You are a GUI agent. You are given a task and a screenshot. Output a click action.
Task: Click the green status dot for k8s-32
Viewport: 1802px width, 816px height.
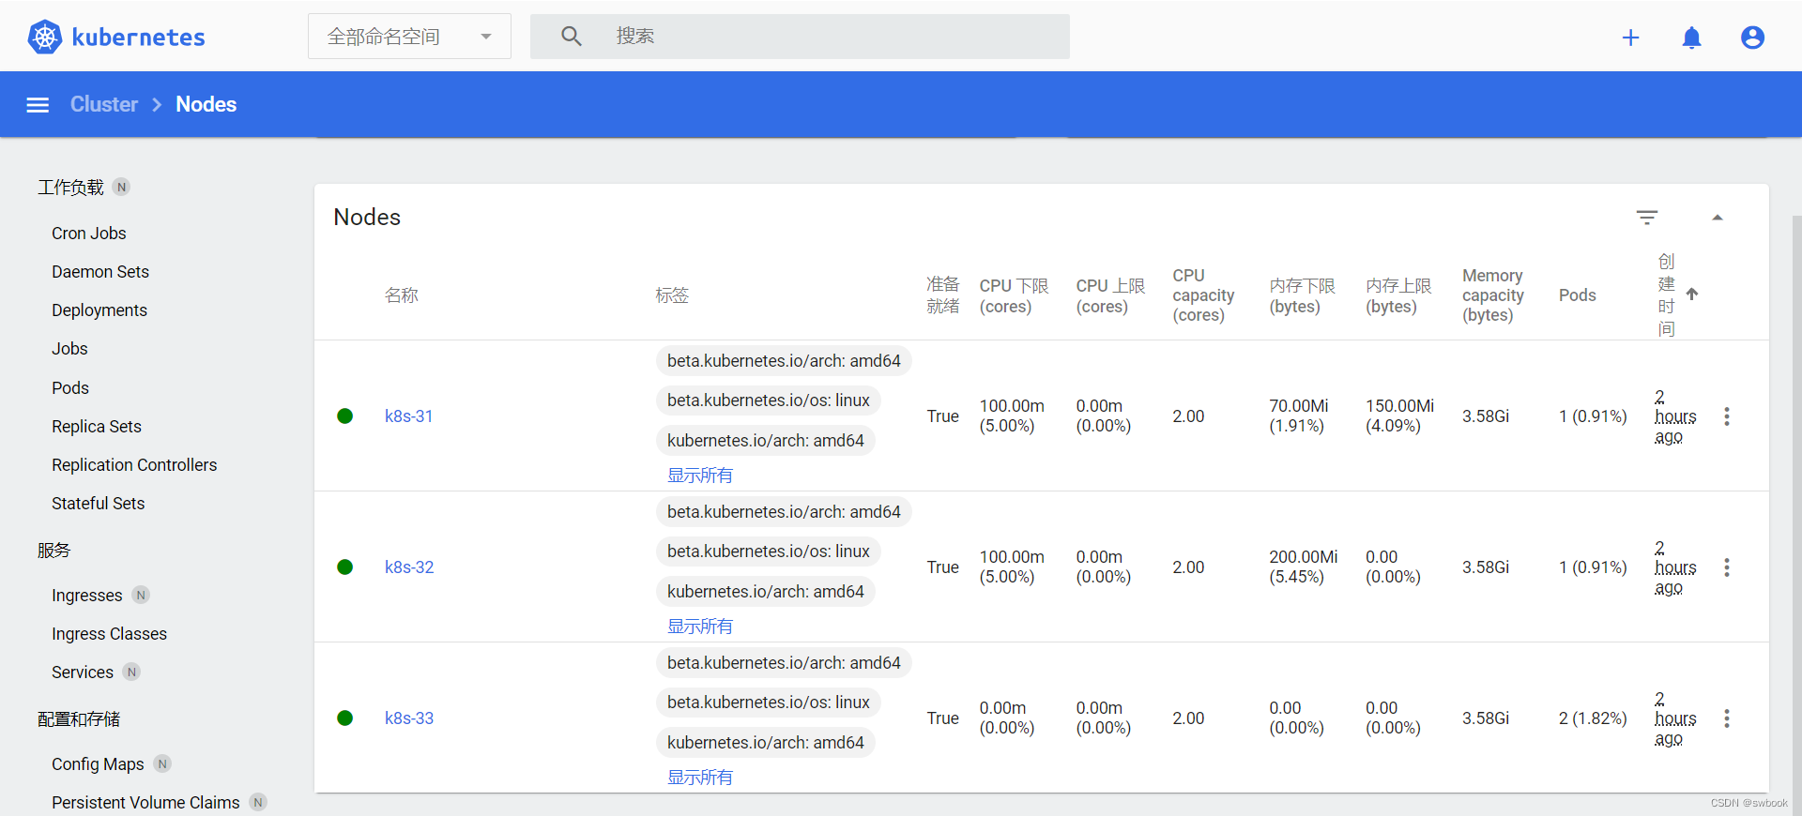(345, 567)
